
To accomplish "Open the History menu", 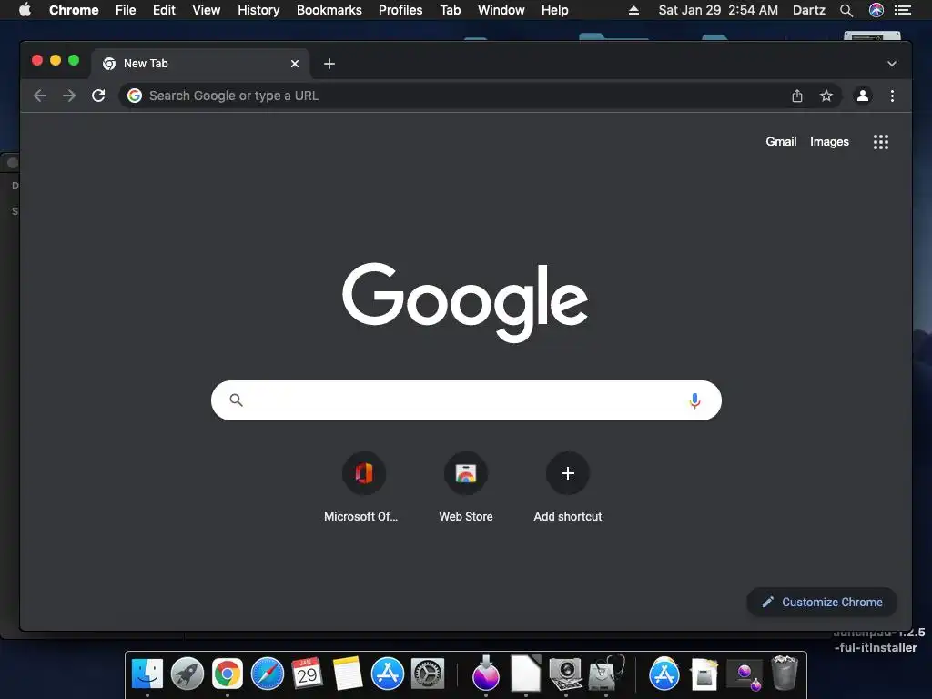I will coord(258,10).
